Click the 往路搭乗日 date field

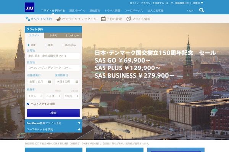40,82
